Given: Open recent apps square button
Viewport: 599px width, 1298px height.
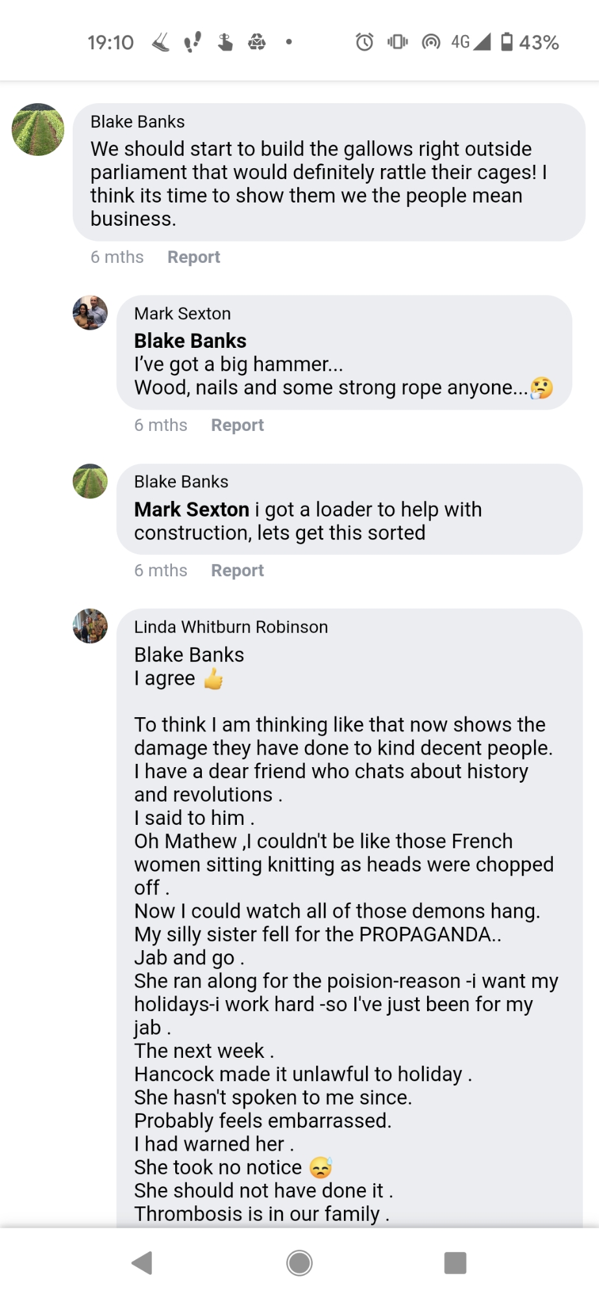Looking at the screenshot, I should point(455,1263).
